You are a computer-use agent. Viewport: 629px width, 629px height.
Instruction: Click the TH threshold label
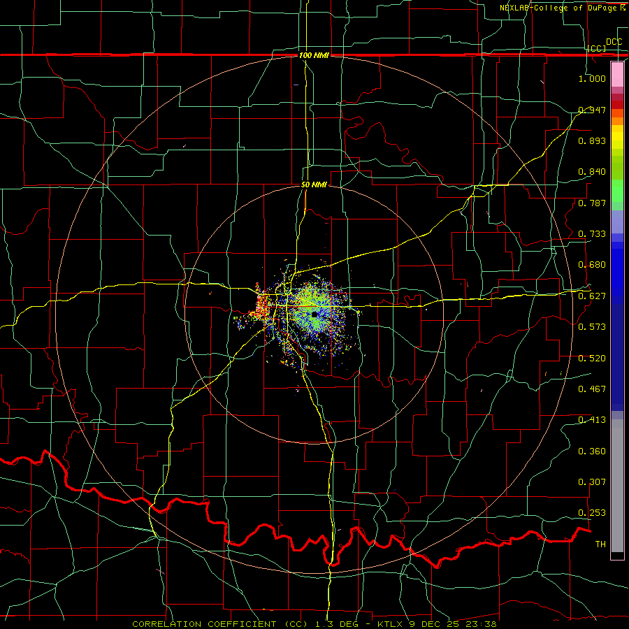[x=600, y=544]
